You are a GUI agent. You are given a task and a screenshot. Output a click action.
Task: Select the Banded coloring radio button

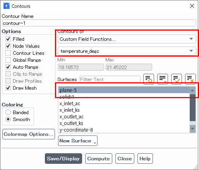8,112
